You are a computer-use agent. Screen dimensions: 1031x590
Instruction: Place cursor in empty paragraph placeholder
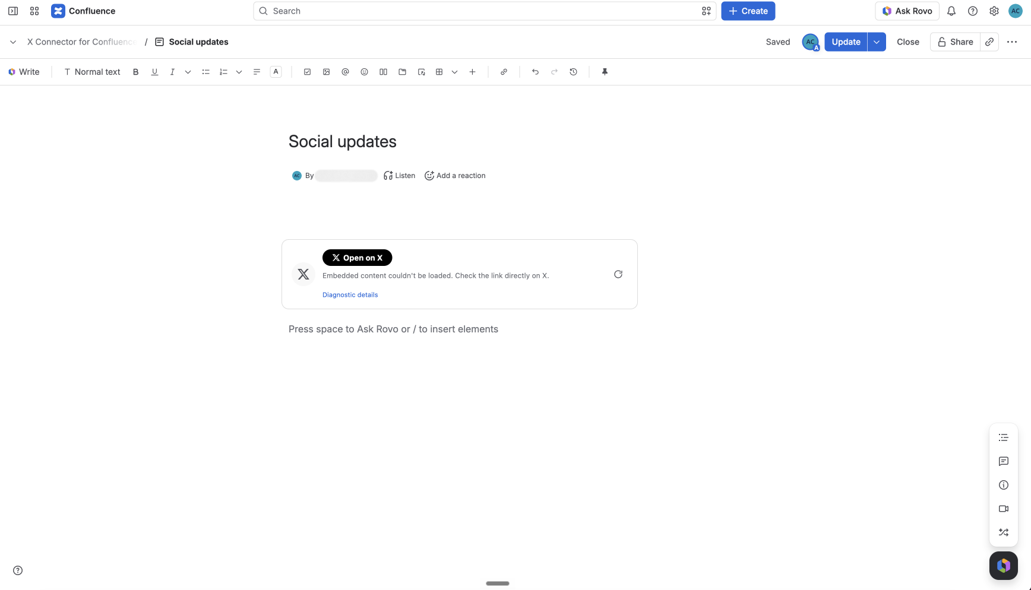393,329
